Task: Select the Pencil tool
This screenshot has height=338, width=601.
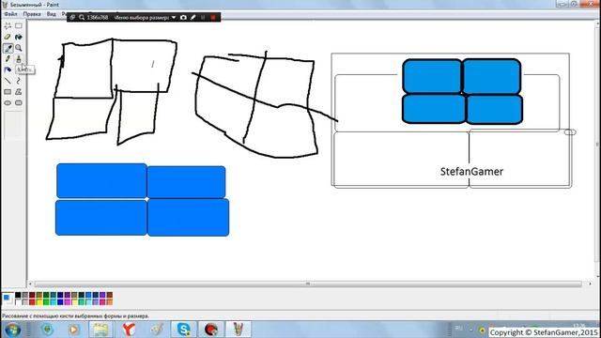Action: [8, 59]
